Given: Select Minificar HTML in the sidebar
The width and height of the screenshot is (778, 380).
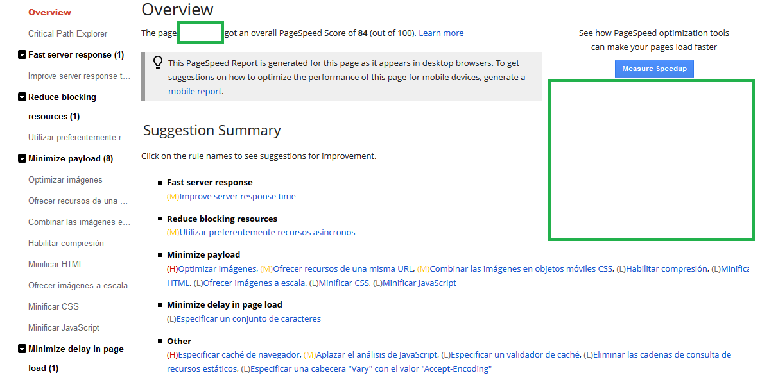Looking at the screenshot, I should (x=56, y=264).
